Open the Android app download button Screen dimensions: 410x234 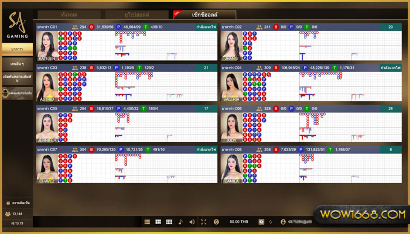click(16, 93)
